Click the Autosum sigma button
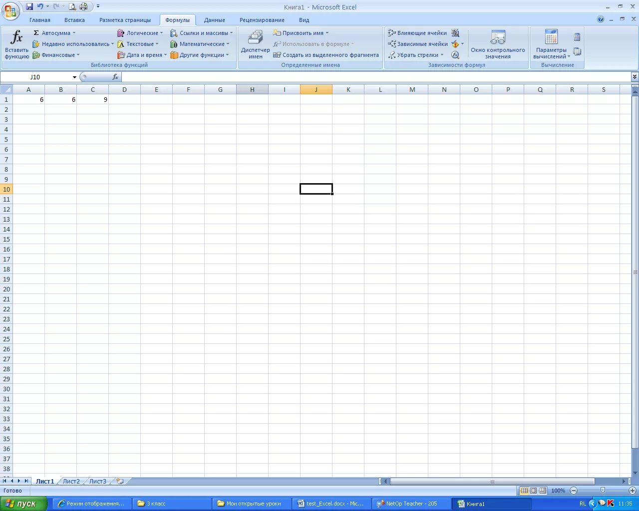 pyautogui.click(x=54, y=33)
